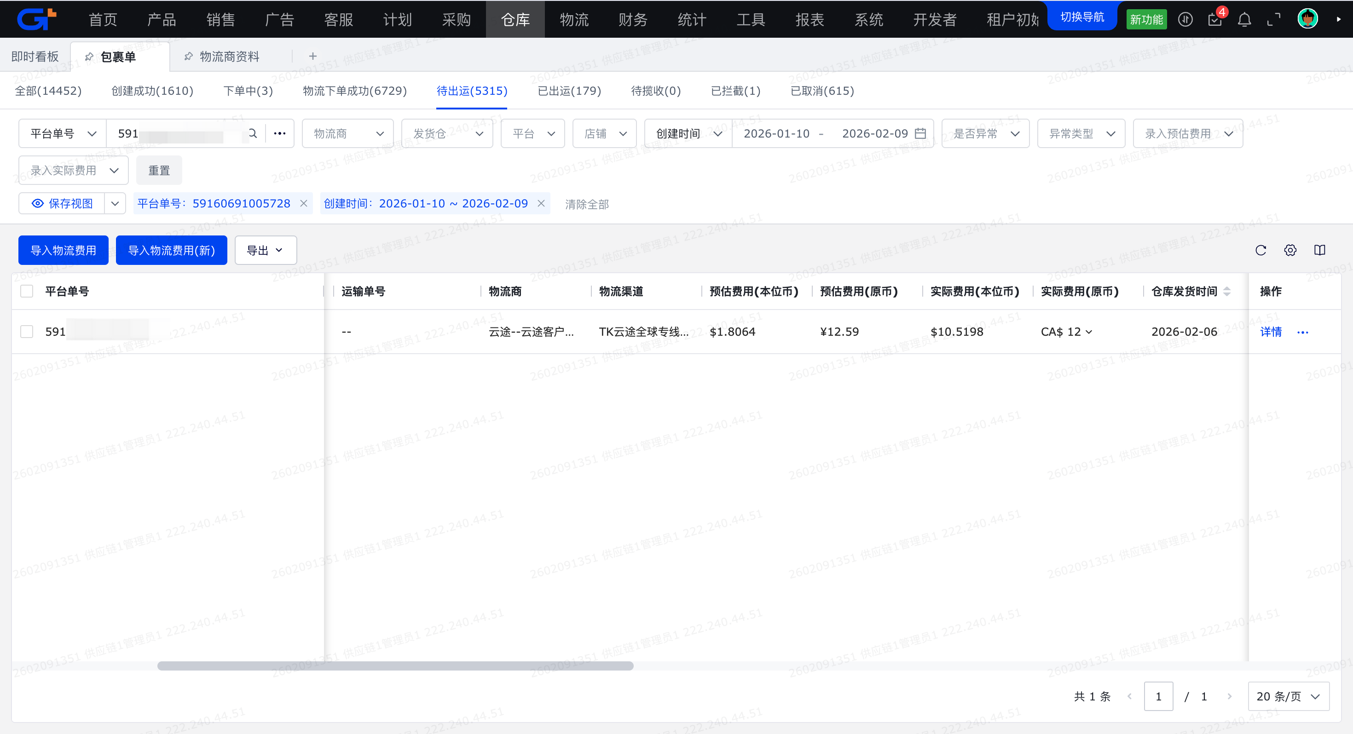1353x734 pixels.
Task: Click the horizontal table scrollbar
Action: (x=395, y=666)
